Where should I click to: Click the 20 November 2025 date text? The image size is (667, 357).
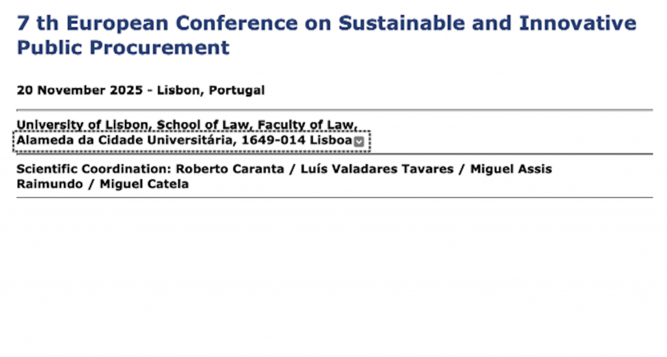click(x=79, y=90)
